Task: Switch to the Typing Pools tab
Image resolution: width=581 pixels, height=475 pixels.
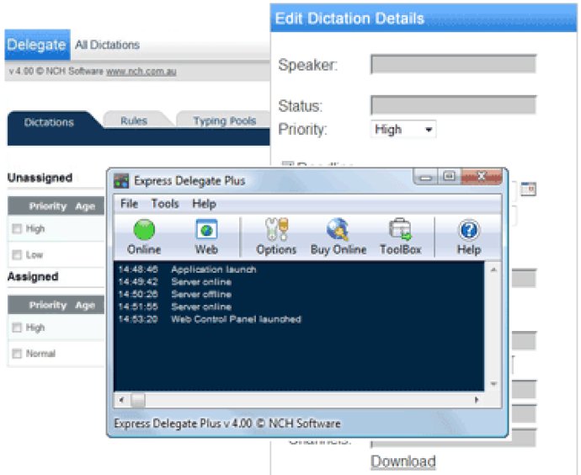Action: pos(225,120)
